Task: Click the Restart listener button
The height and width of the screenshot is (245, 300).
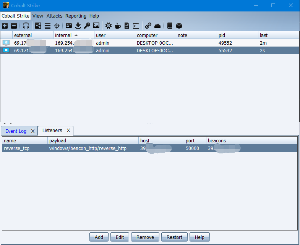Action: (174, 237)
